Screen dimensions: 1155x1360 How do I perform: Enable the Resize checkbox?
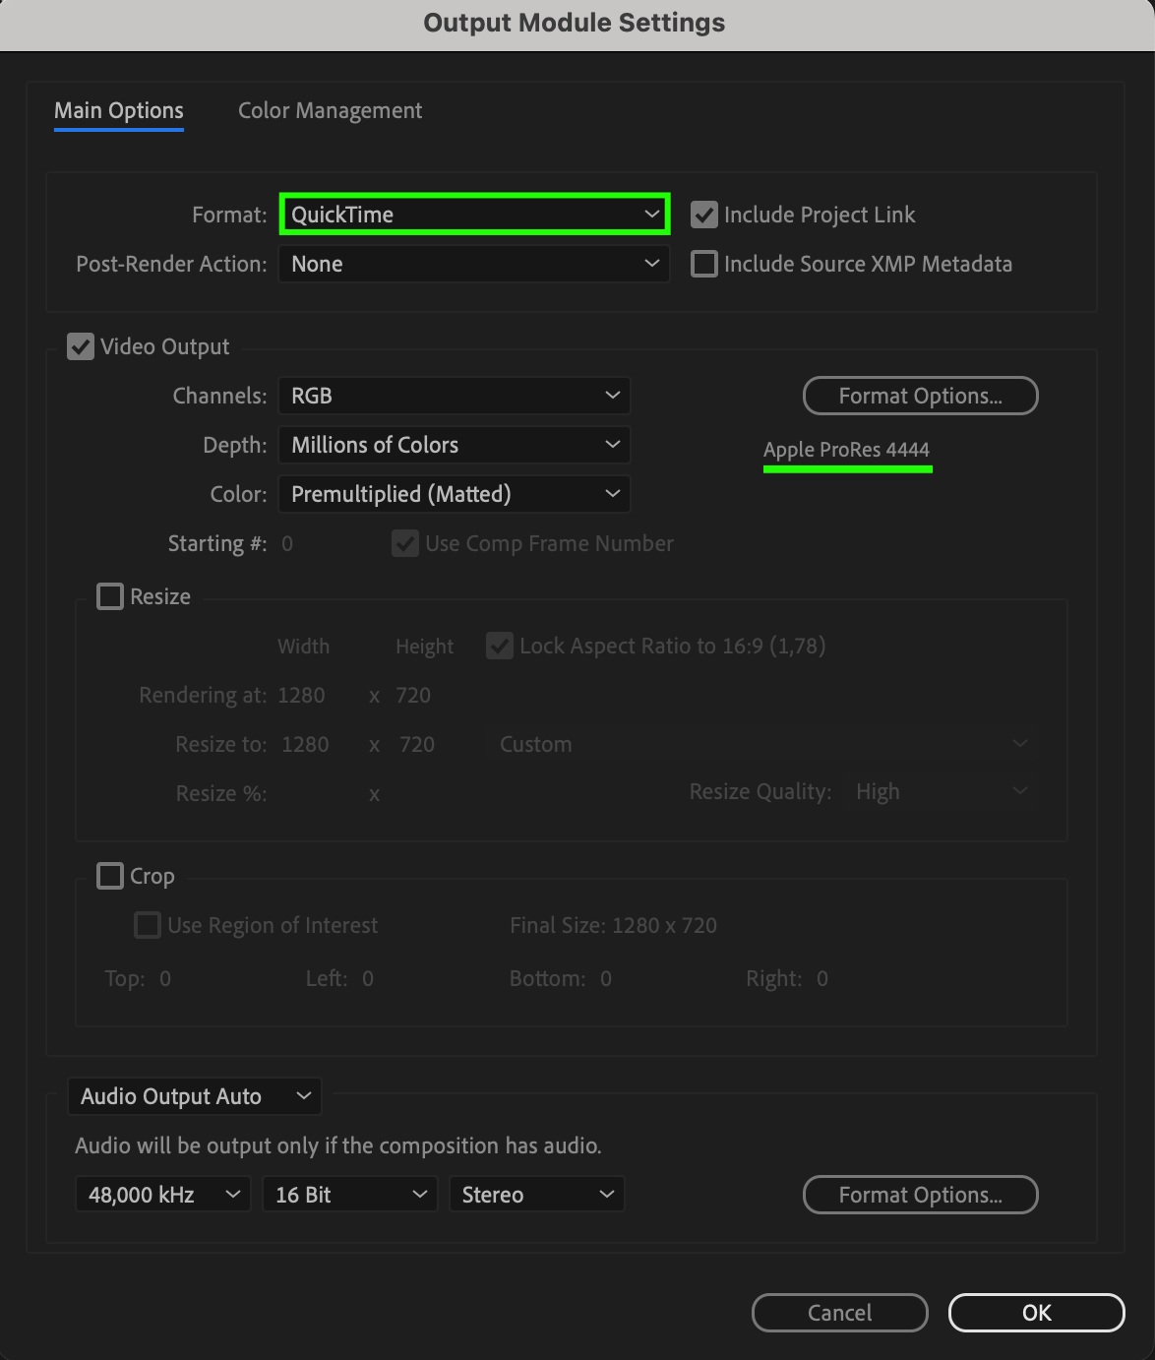point(110,596)
